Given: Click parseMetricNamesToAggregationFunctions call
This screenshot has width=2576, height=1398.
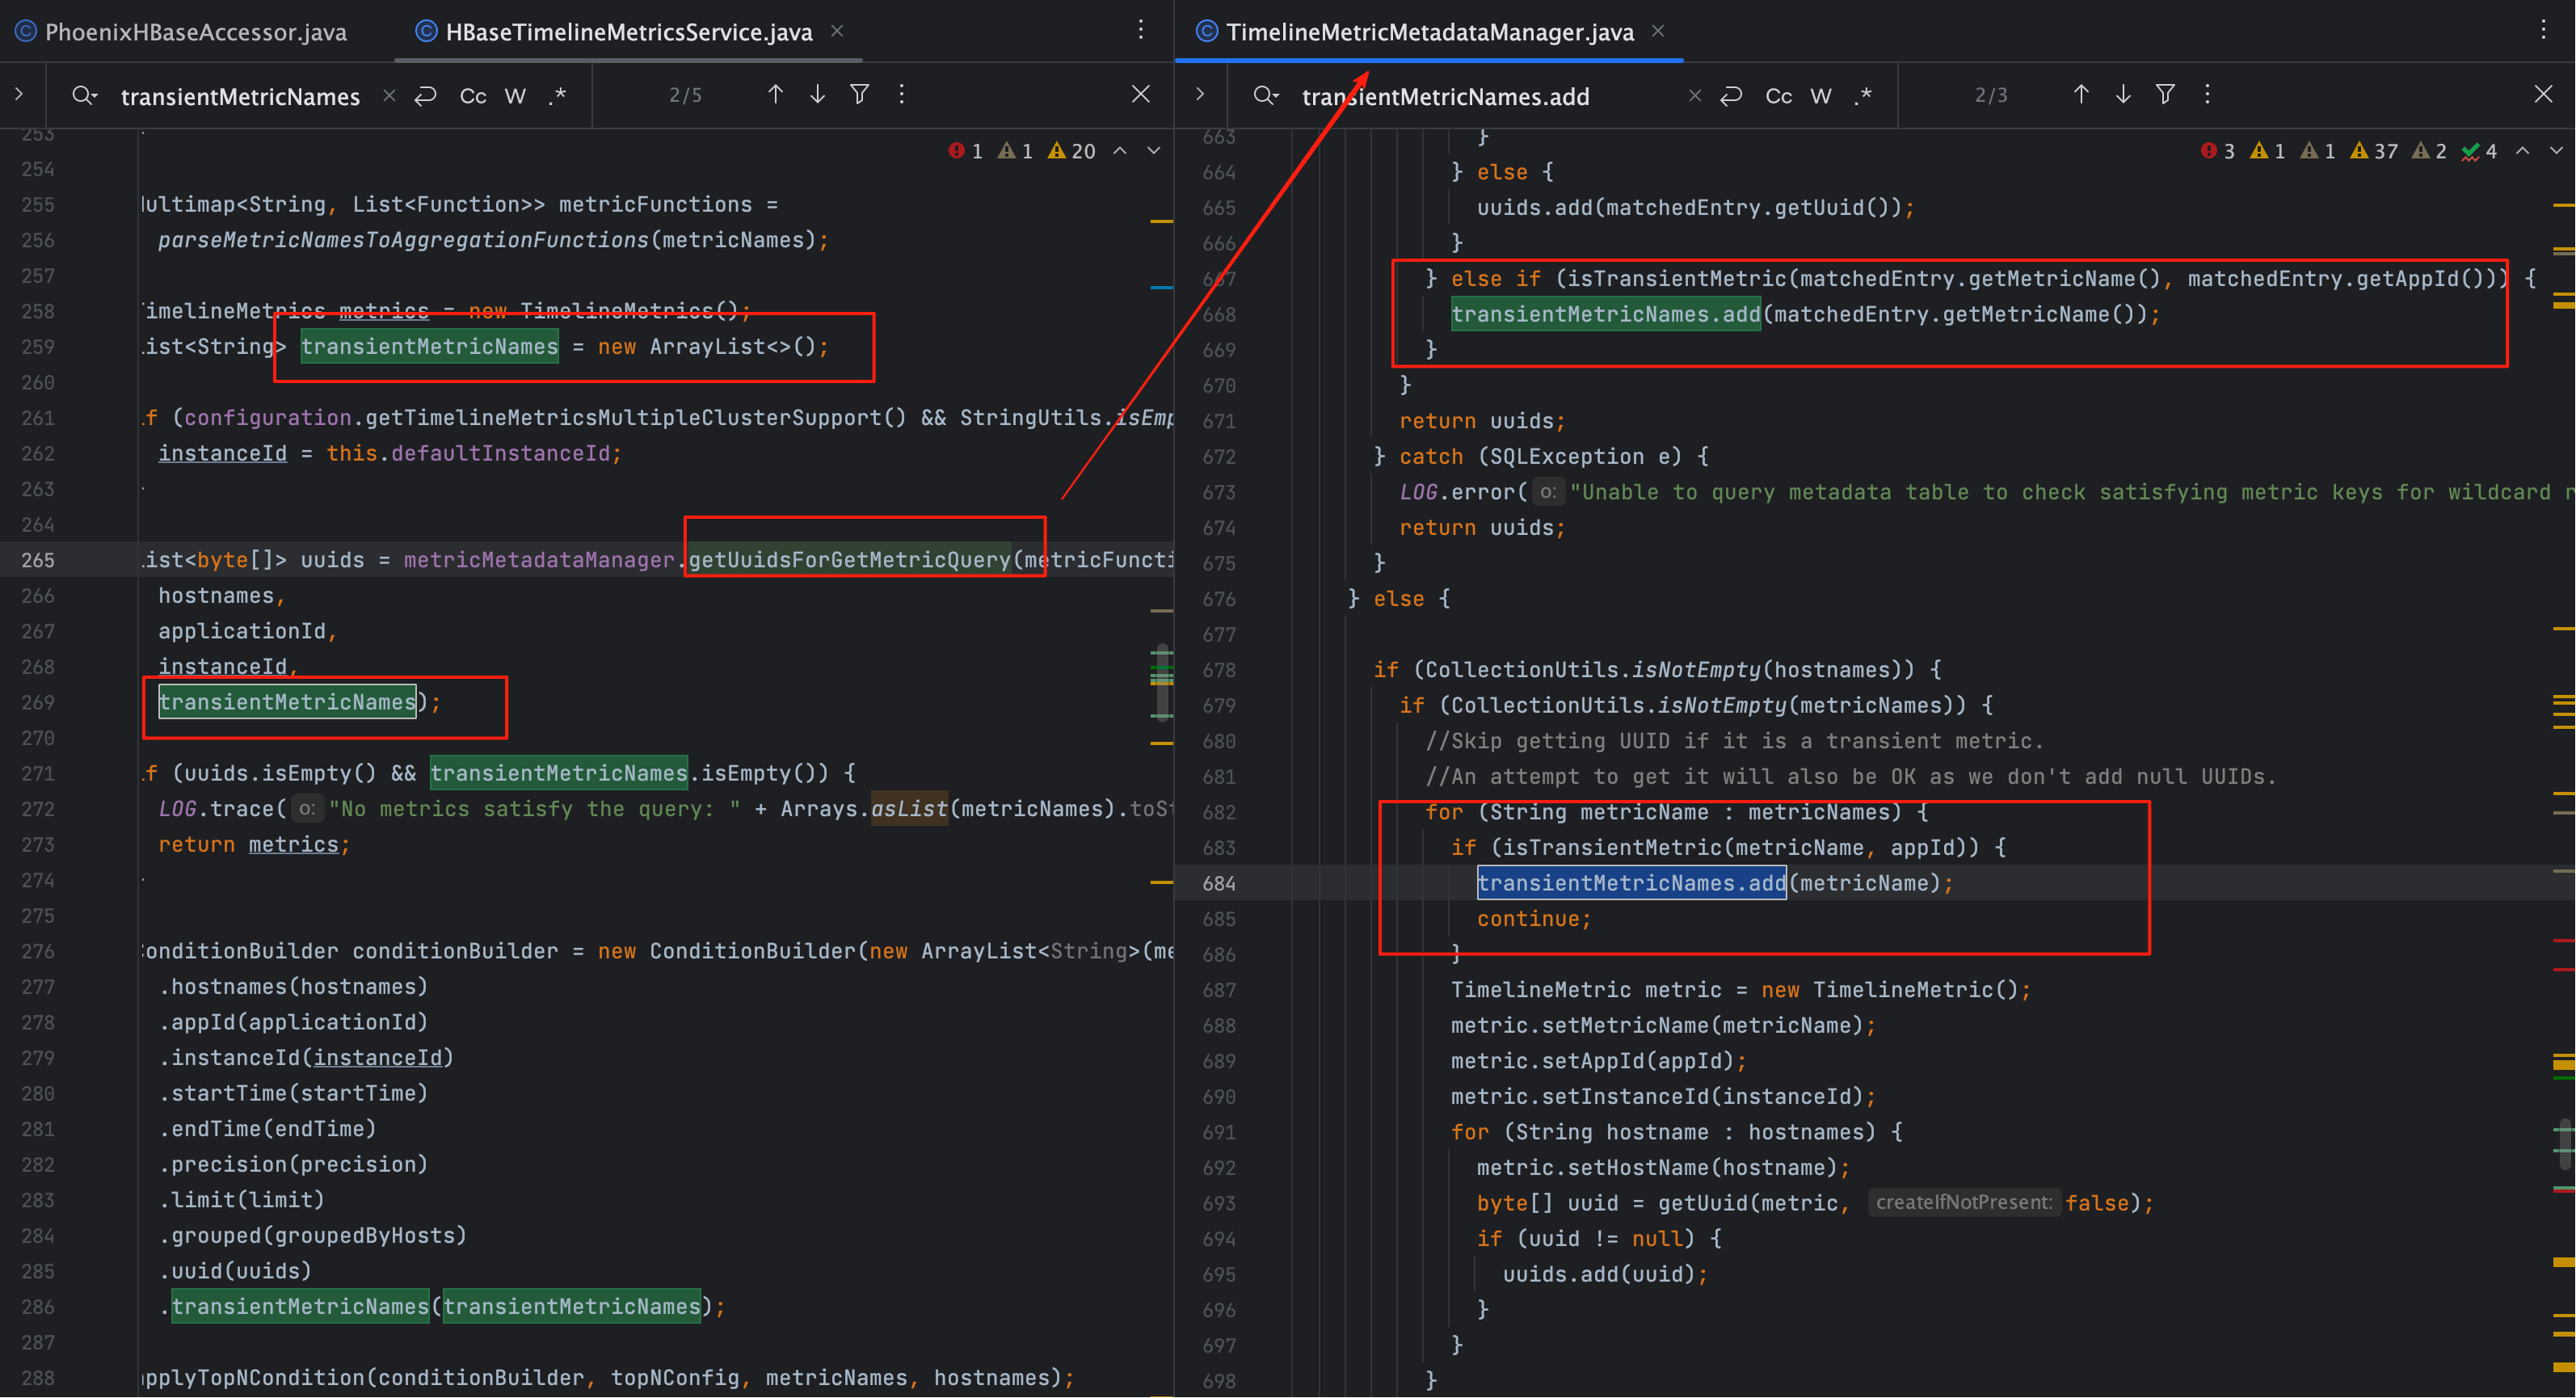Looking at the screenshot, I should [x=404, y=240].
